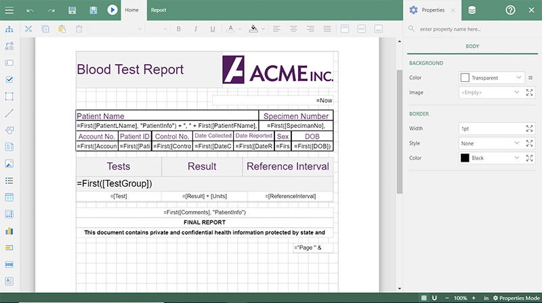Viewport: 542px width, 303px height.
Task: Expand the background Color dropdown
Action: click(x=491, y=78)
